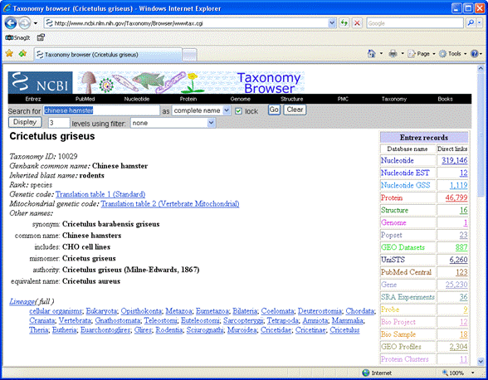Click the Print icon in command bar

tap(393, 54)
